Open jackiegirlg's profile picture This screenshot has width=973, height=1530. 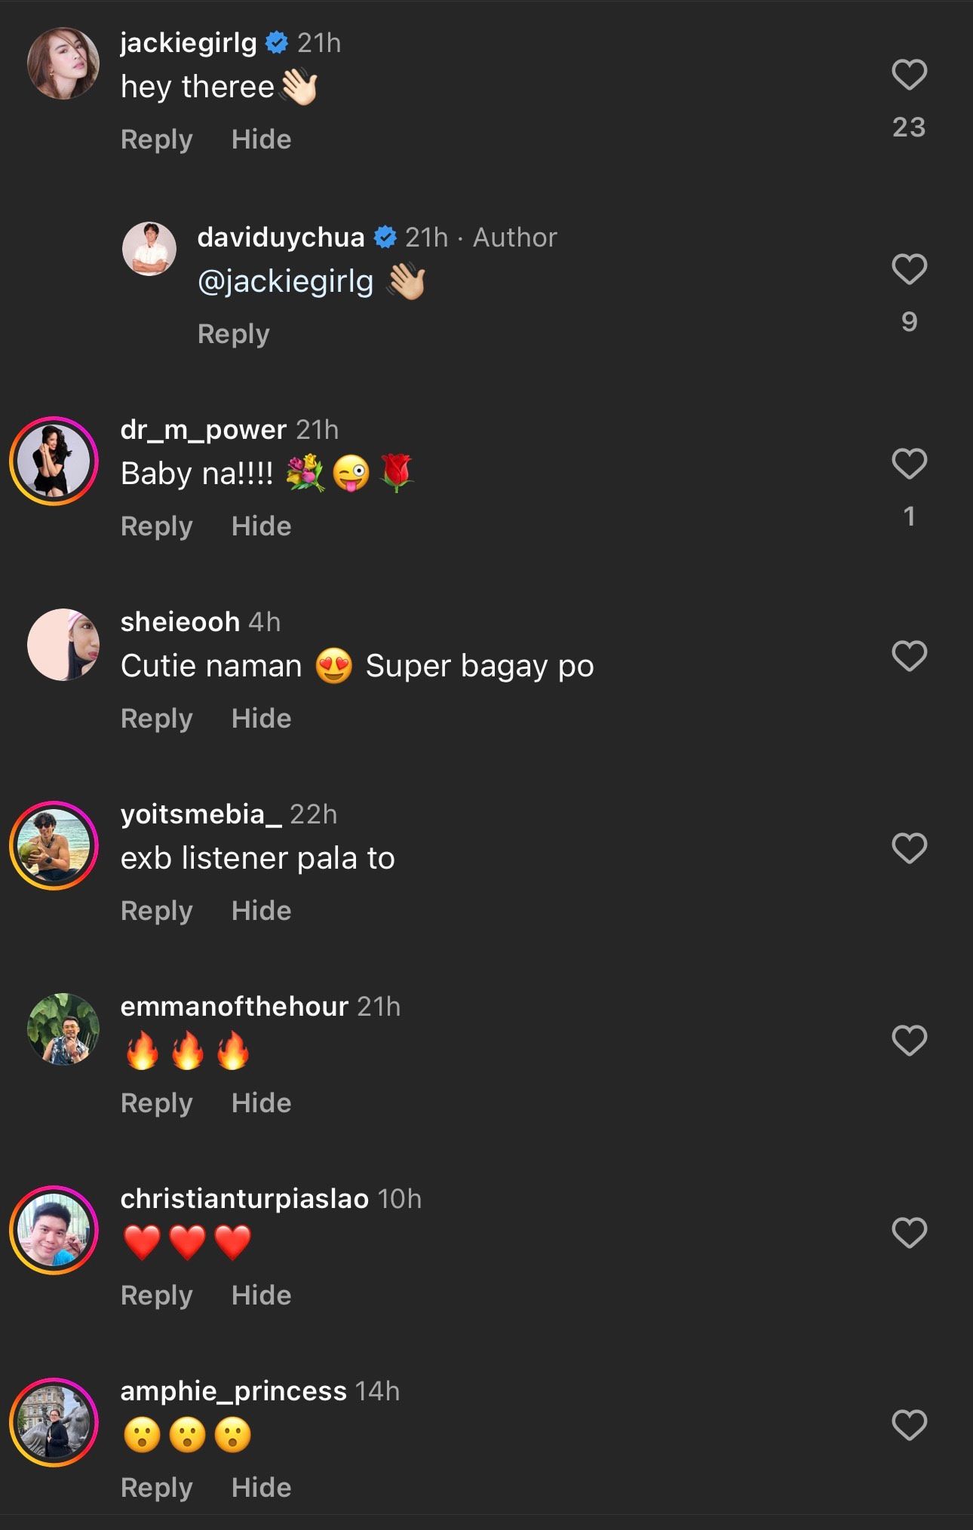(x=63, y=64)
